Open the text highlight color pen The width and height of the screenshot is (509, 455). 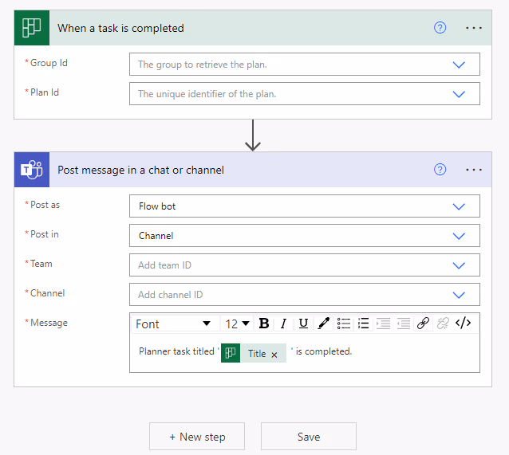323,324
